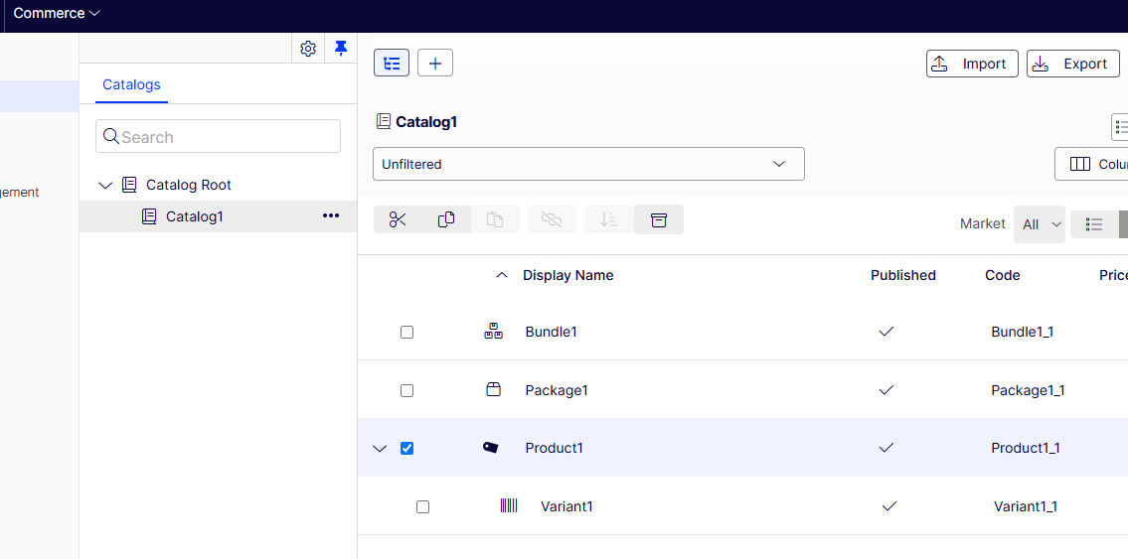Open the Market All dropdown
Image resolution: width=1128 pixels, height=559 pixels.
(1040, 224)
